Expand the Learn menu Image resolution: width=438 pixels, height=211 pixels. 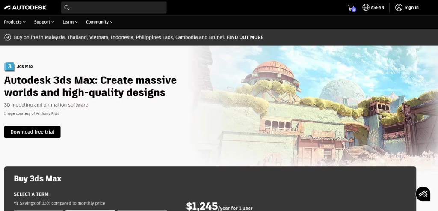70,22
